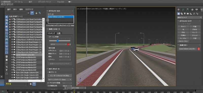The width and height of the screenshot is (203, 93).
Task: Open the 標準プリミティブ dropdown
Action: coord(189,17)
